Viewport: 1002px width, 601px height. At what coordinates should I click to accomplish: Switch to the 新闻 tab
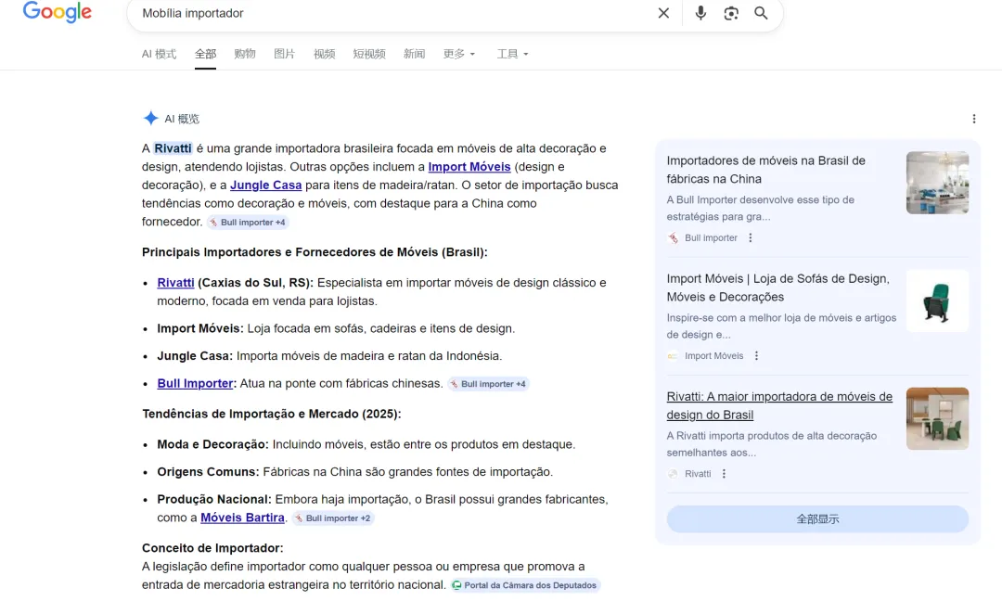(414, 54)
